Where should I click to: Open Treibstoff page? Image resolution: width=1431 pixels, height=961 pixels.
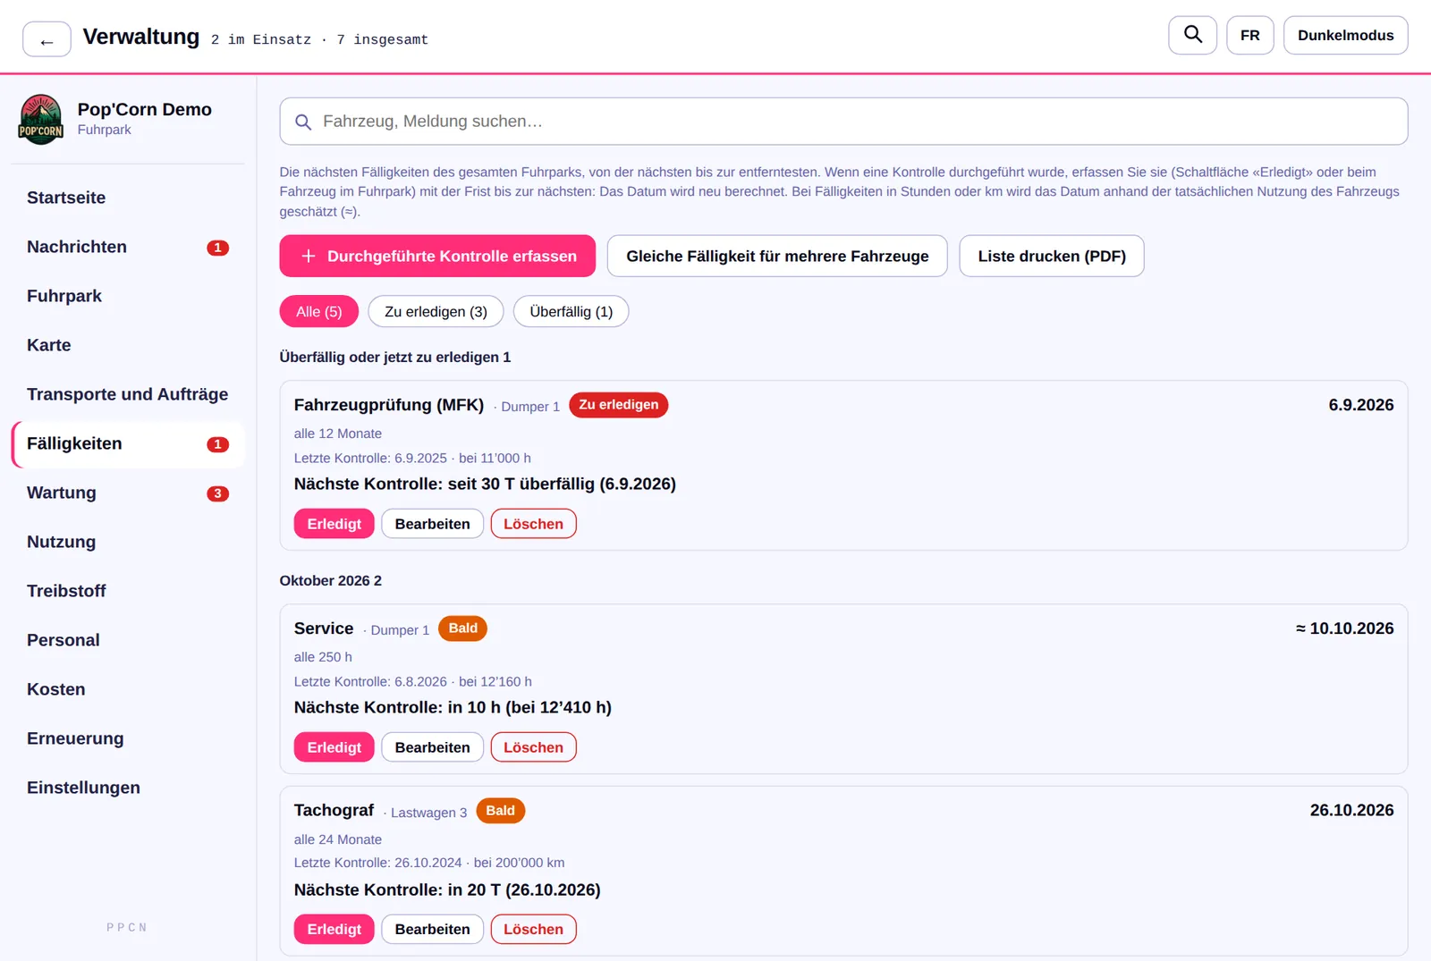[x=128, y=591]
